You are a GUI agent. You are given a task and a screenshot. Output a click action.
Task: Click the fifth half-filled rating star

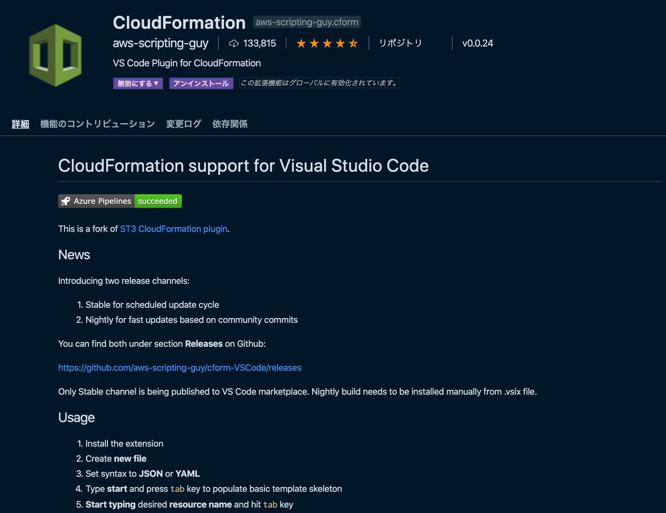(x=353, y=43)
